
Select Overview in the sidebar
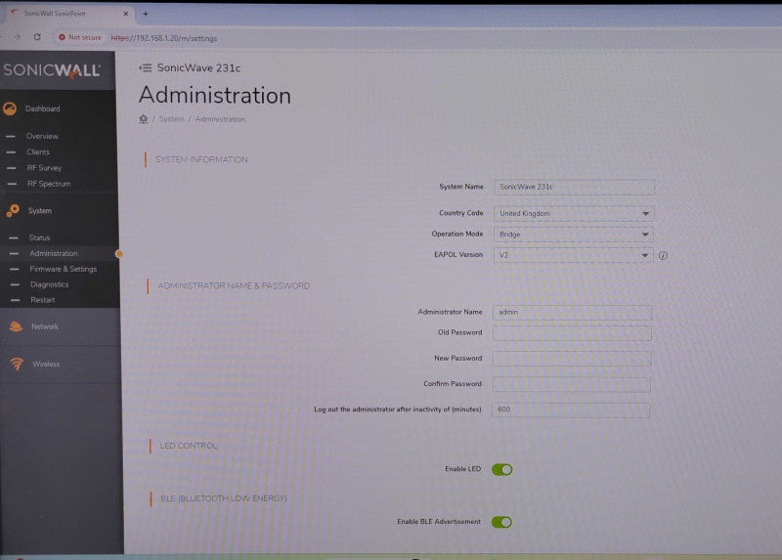tap(42, 136)
